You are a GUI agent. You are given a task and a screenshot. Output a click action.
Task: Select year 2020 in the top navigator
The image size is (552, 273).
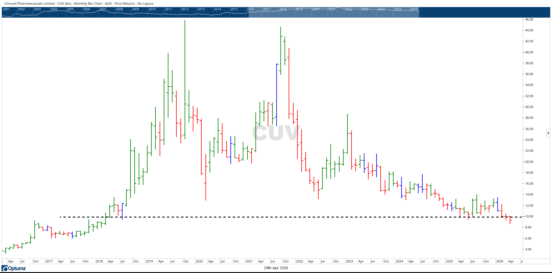pos(315,9)
